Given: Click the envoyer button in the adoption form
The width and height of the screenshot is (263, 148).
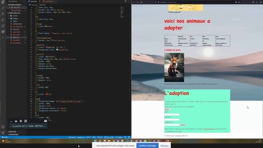Looking at the screenshot, I should [183, 125].
